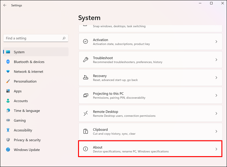Open Projecting to this PC chevron
227x167 pixels.
point(216,95)
